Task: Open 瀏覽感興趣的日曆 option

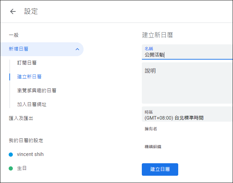Action: pyautogui.click(x=36, y=90)
